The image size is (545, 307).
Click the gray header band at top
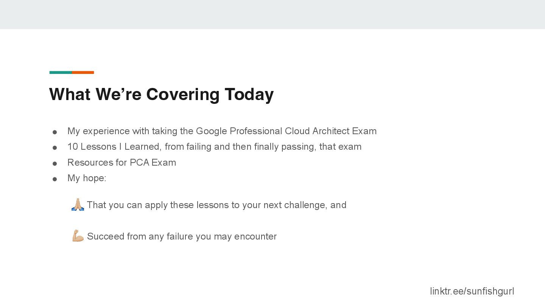tap(272, 14)
